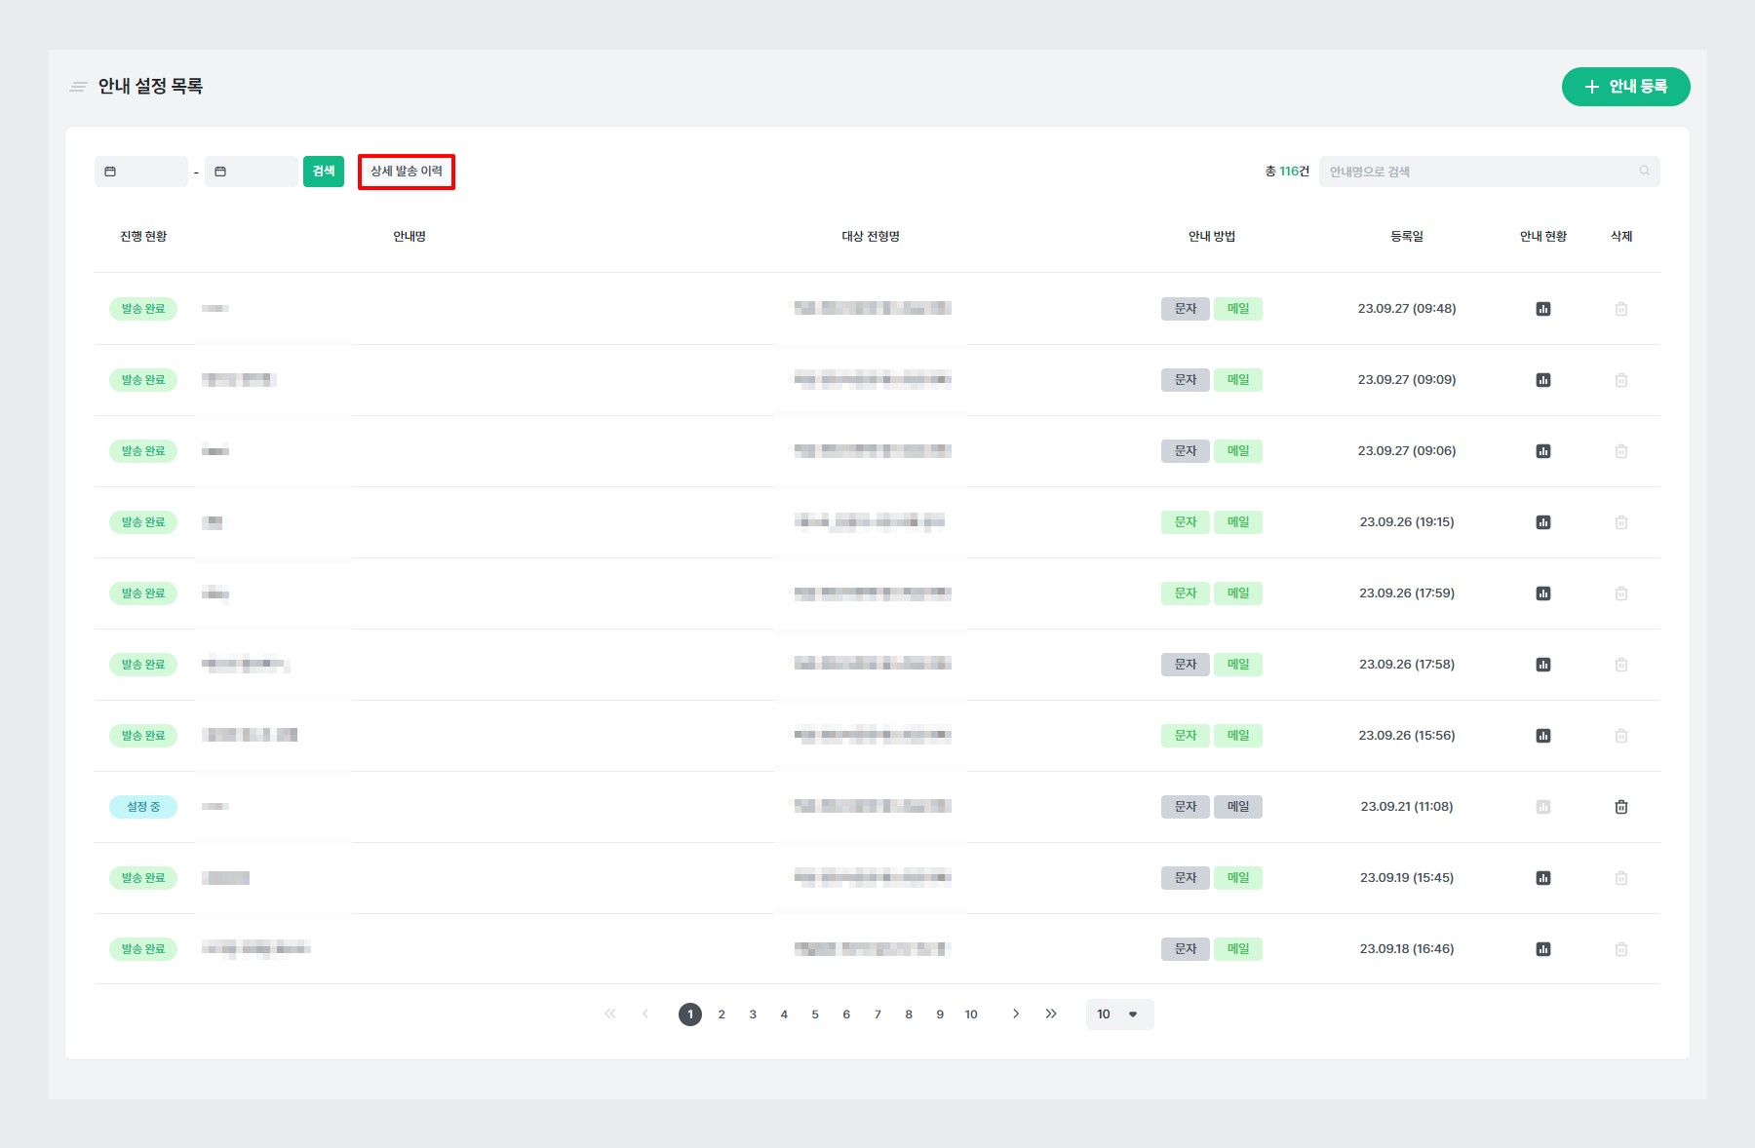Go to page 7
The image size is (1755, 1148).
point(877,1014)
